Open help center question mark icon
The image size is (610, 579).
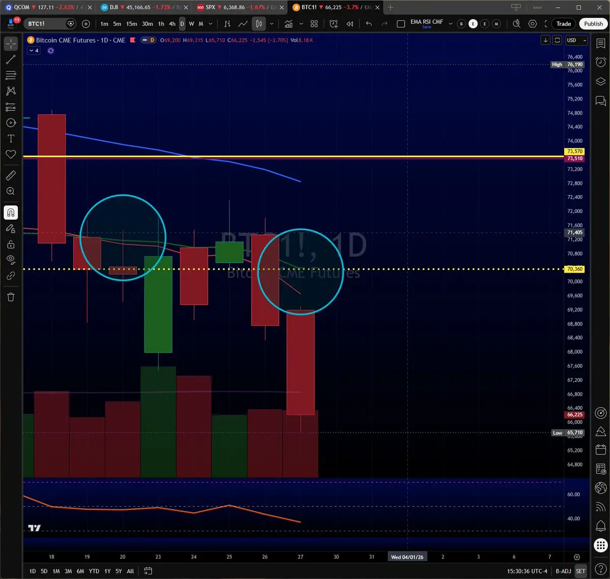coord(600,568)
